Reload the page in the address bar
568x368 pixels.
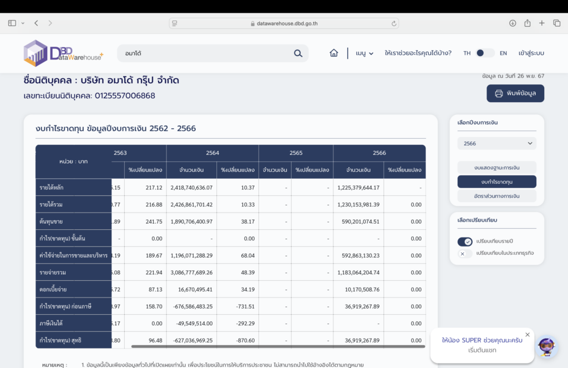coord(394,23)
